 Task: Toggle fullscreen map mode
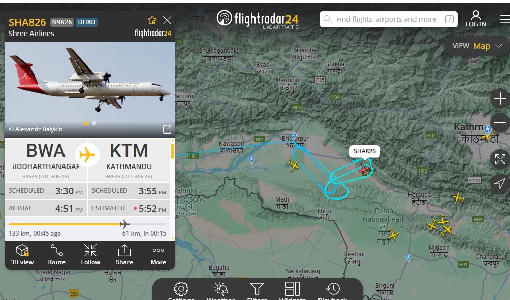coord(500,159)
